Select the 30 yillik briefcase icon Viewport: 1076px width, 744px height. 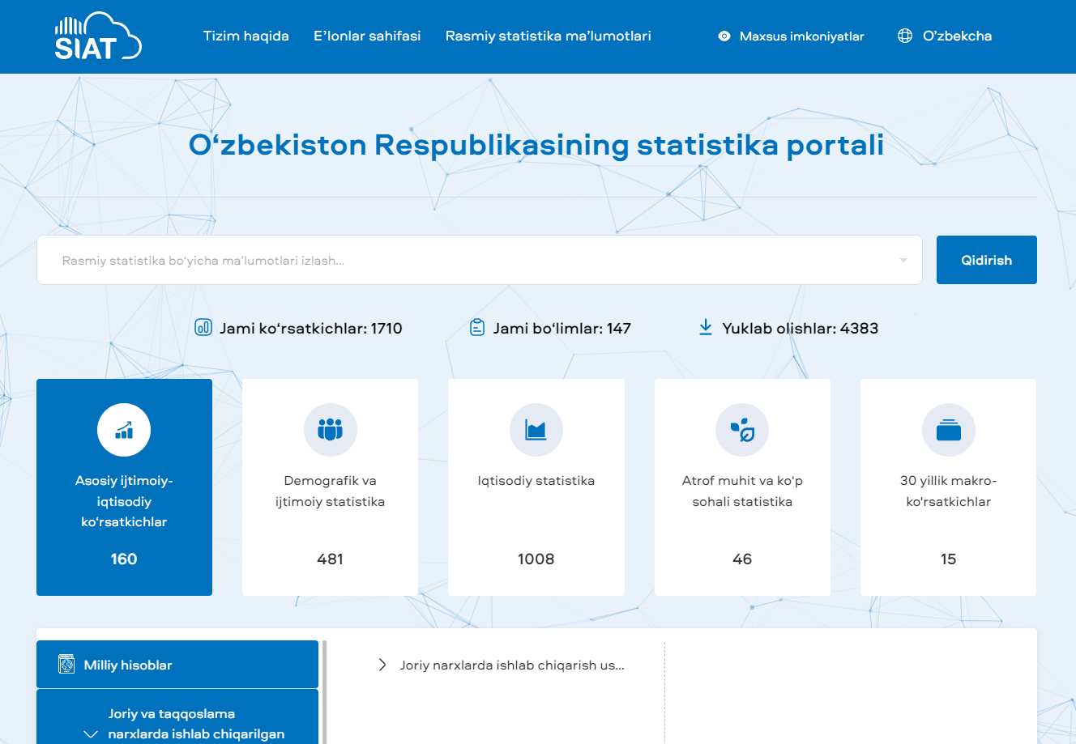(948, 430)
